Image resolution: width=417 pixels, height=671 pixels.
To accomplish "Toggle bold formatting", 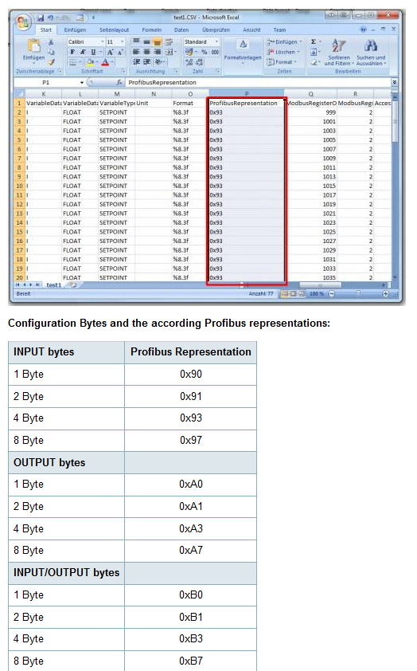I will tap(72, 52).
